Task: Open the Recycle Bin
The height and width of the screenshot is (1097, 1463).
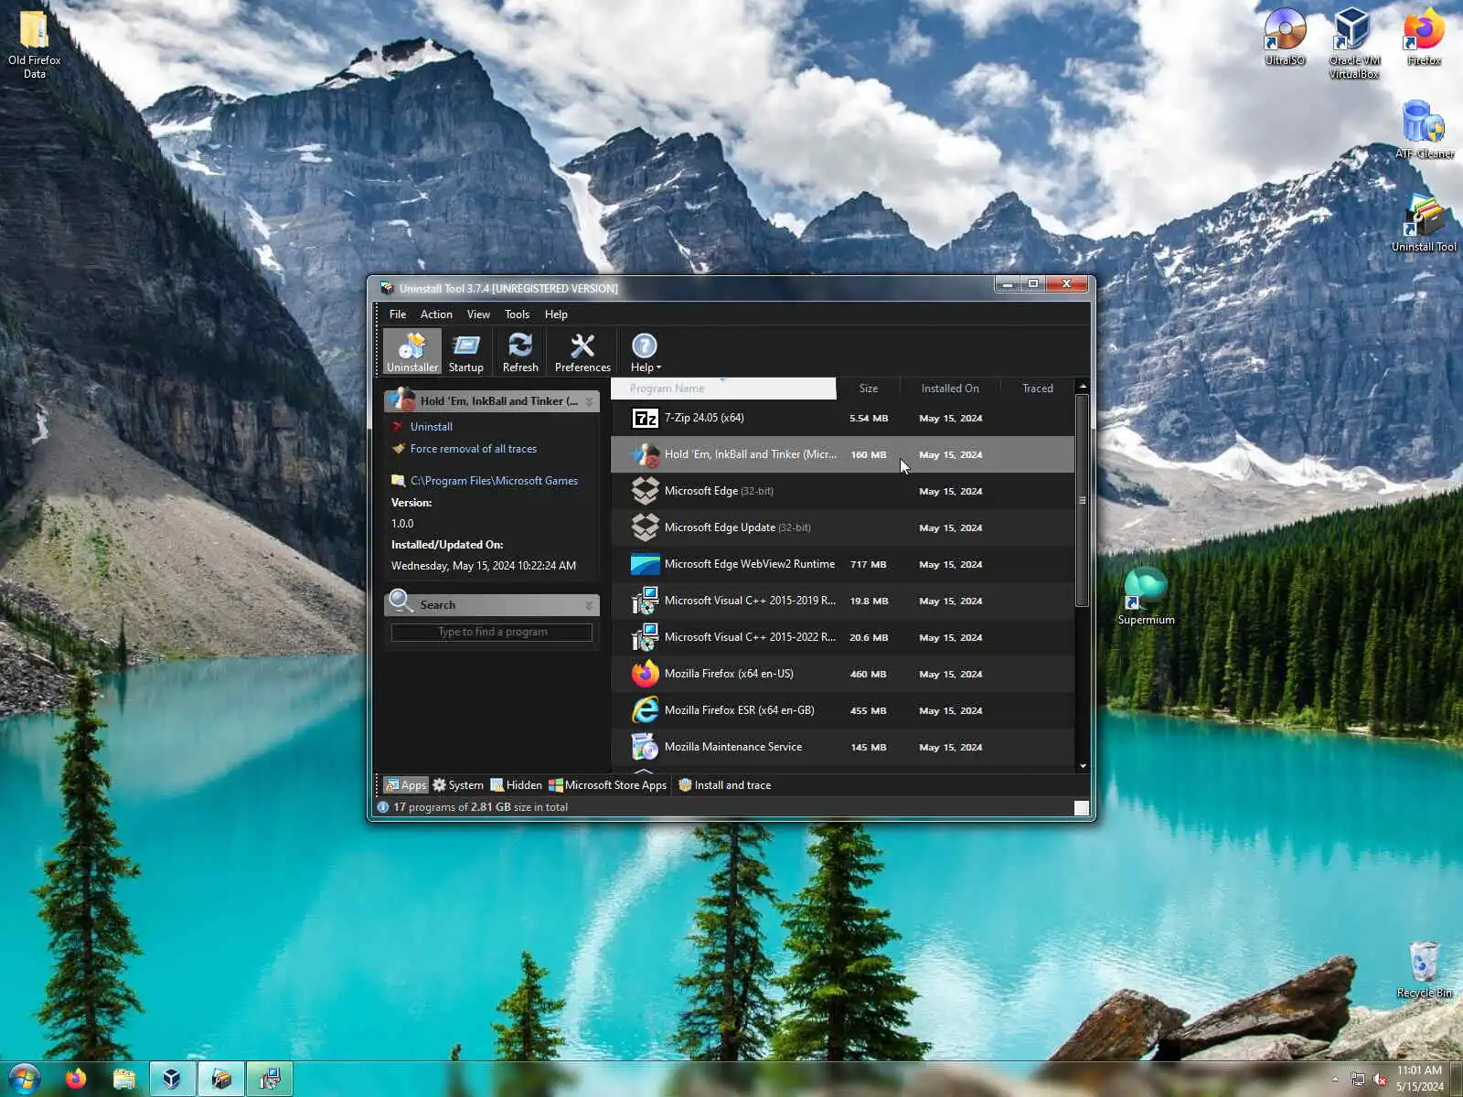Action: point(1424,969)
